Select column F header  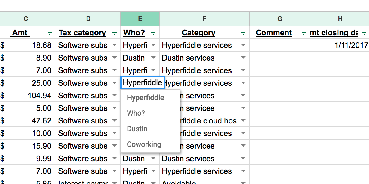click(x=205, y=19)
